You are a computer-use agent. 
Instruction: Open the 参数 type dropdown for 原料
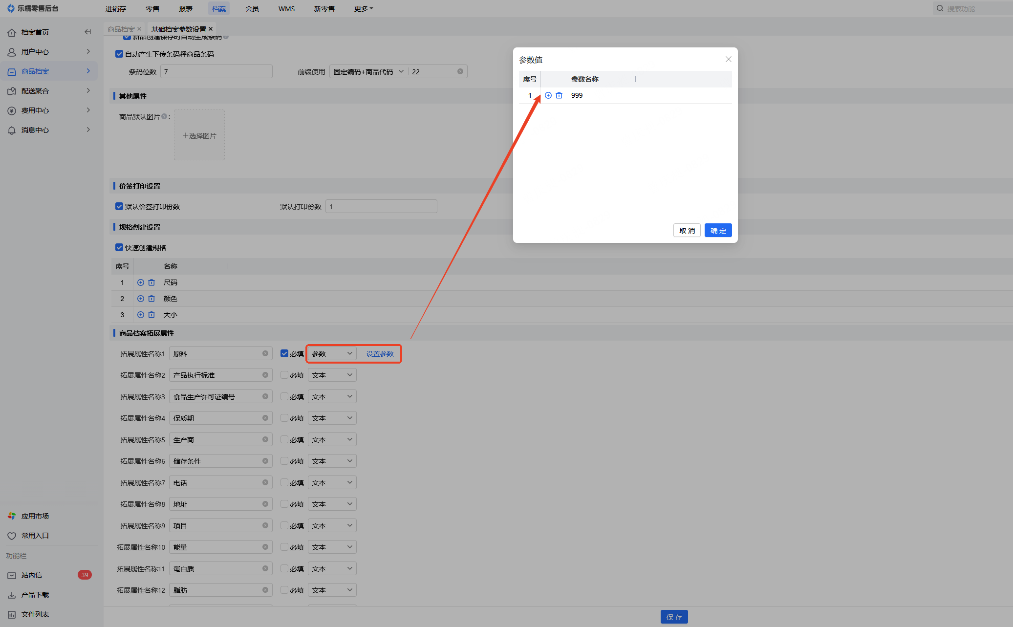332,353
